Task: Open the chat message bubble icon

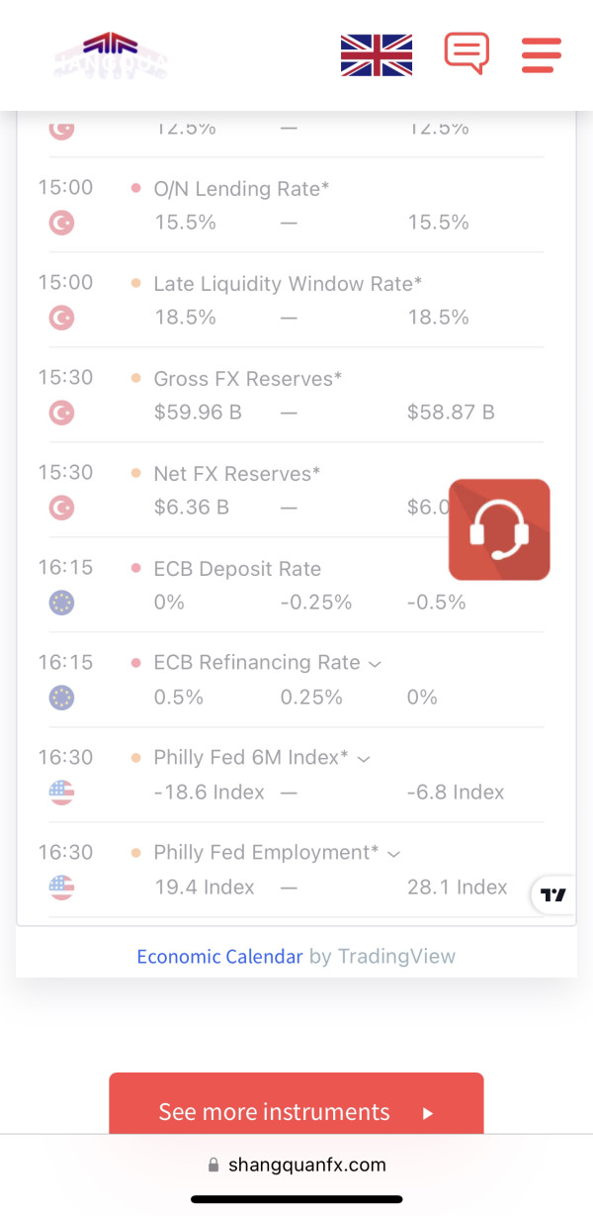Action: pyautogui.click(x=466, y=53)
